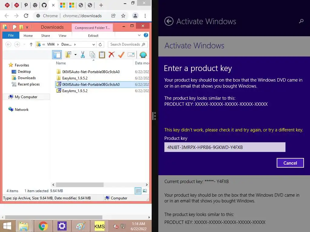
Task: Open the Chrome profile avatar menu
Action: pos(135,16)
